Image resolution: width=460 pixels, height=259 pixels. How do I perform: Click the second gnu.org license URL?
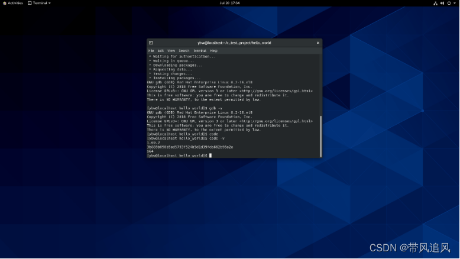coord(276,121)
